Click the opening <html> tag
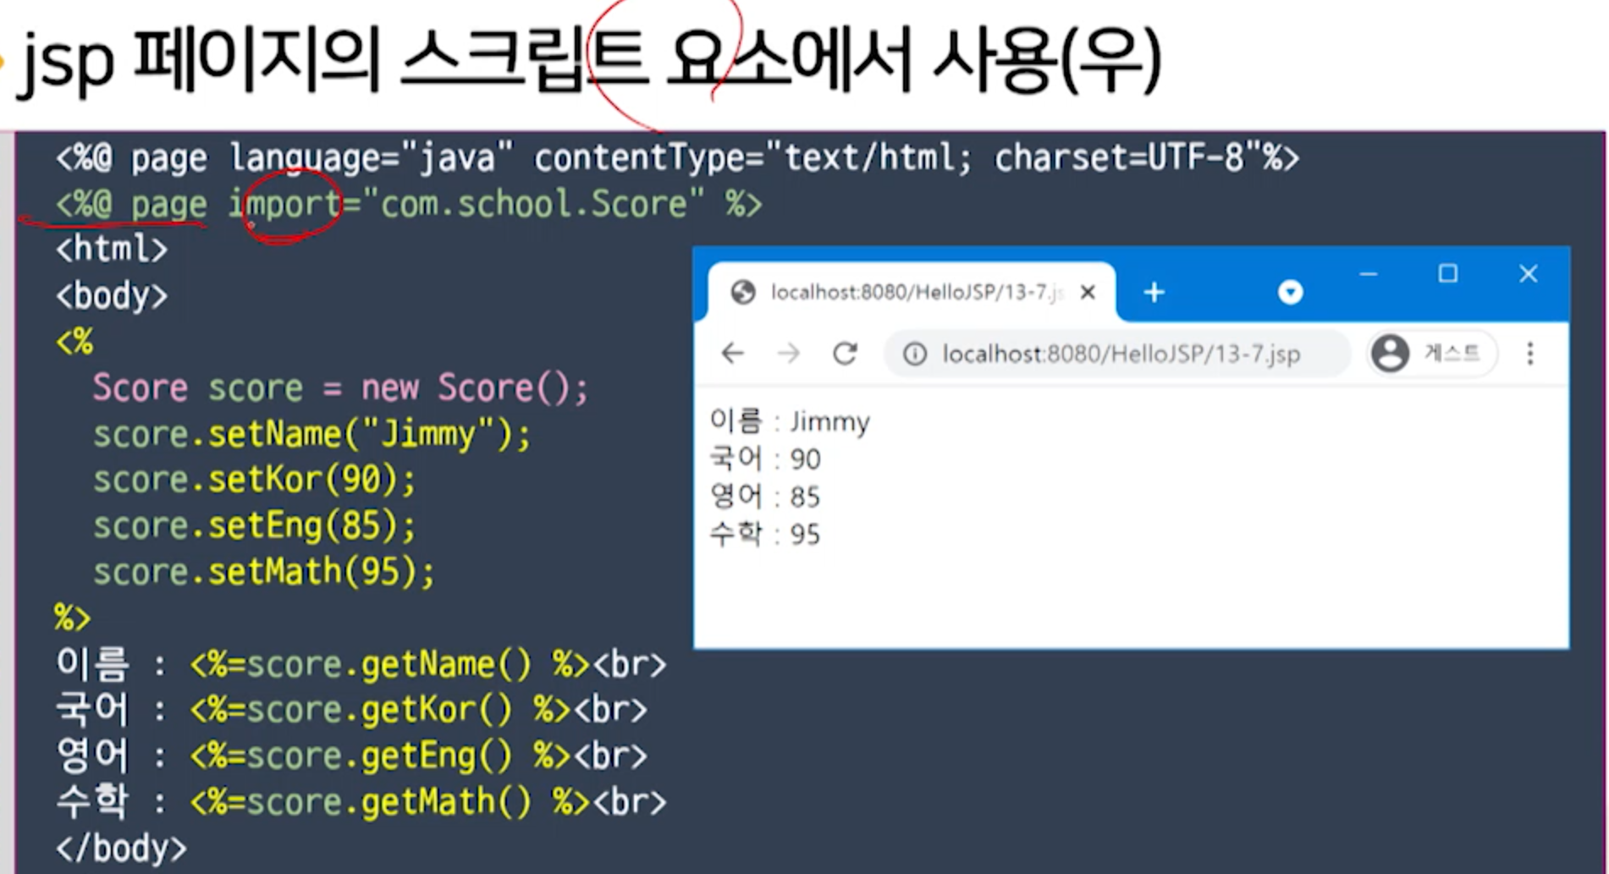The width and height of the screenshot is (1609, 874). point(112,250)
